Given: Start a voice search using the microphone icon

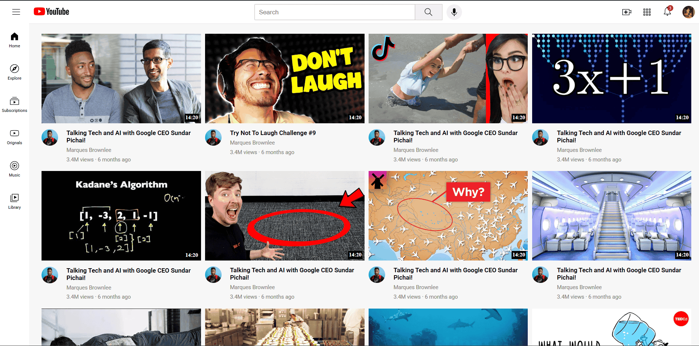Looking at the screenshot, I should (454, 12).
